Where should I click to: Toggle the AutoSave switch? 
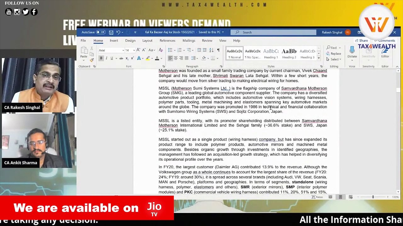[x=100, y=32]
